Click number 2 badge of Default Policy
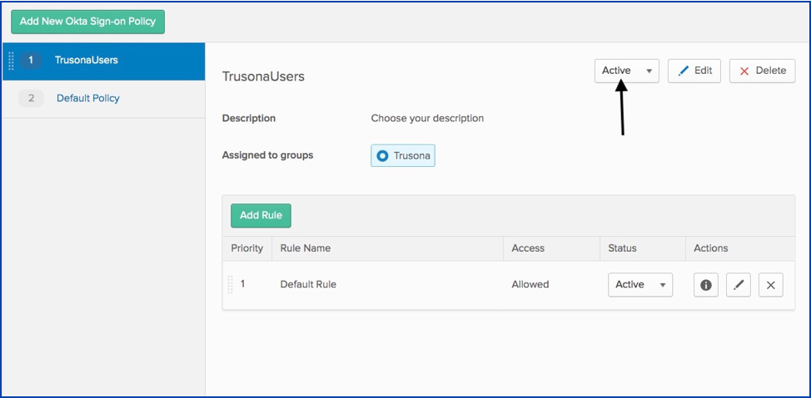The height and width of the screenshot is (398, 811). [x=31, y=98]
